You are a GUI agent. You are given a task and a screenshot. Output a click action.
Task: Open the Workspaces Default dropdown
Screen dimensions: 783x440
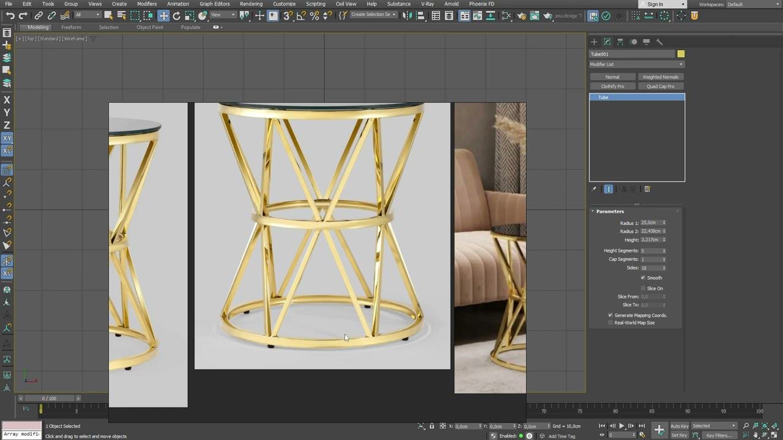pos(752,4)
